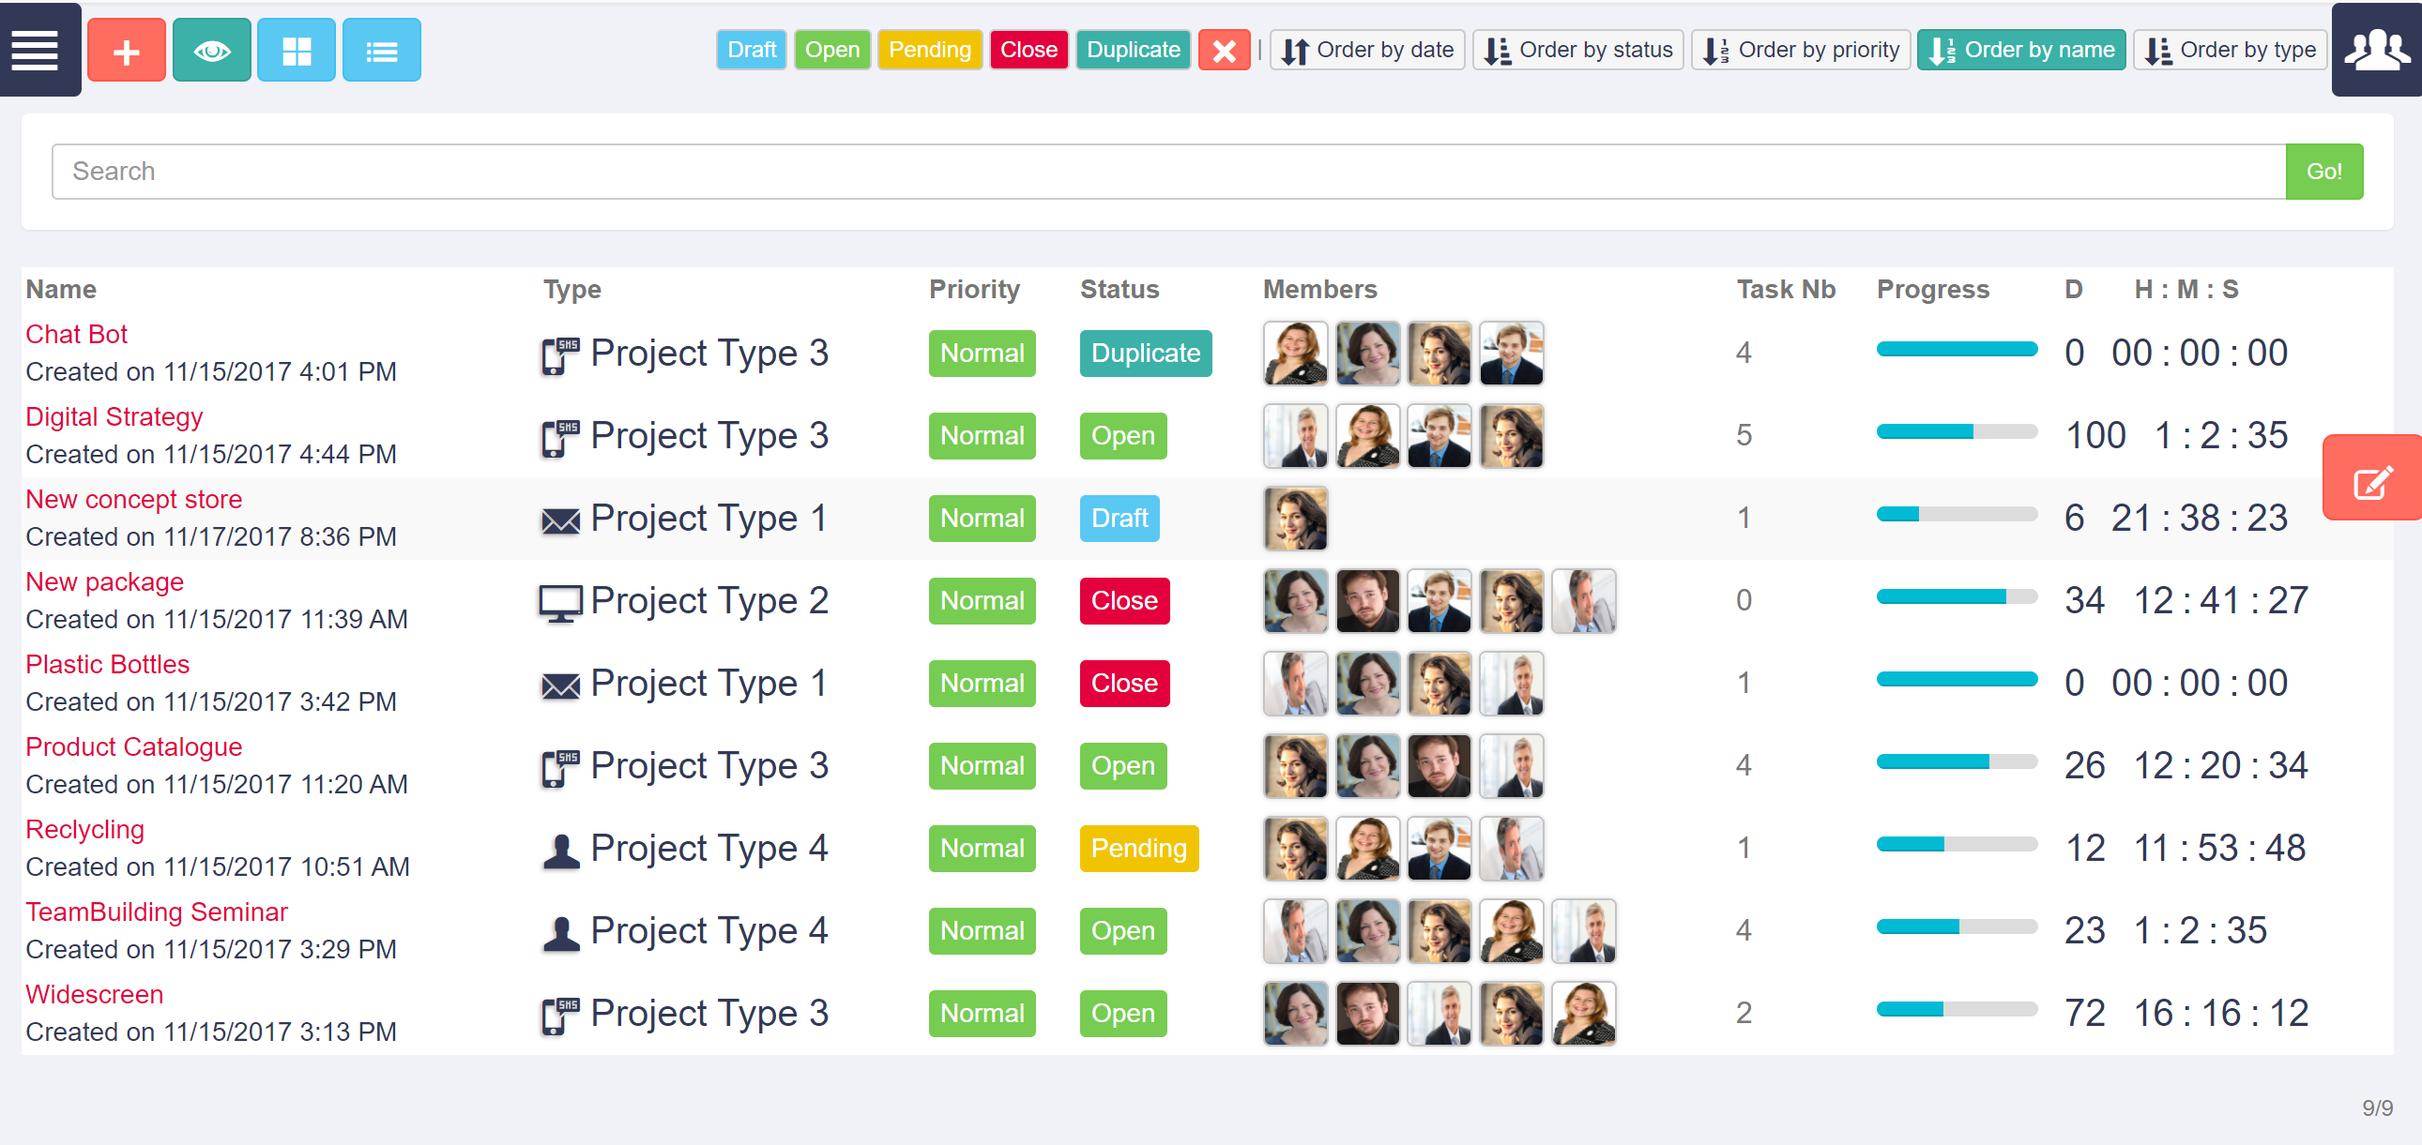Screen dimensions: 2422x1145
Task: Click Duplicate status badge for Chat Bot
Action: (1145, 354)
